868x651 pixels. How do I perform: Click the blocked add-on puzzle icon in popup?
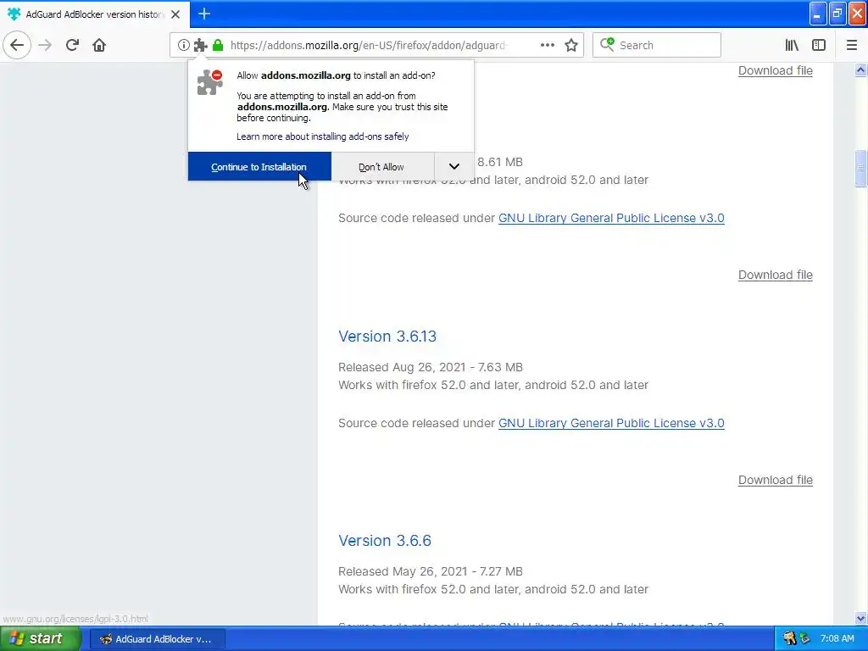click(210, 82)
